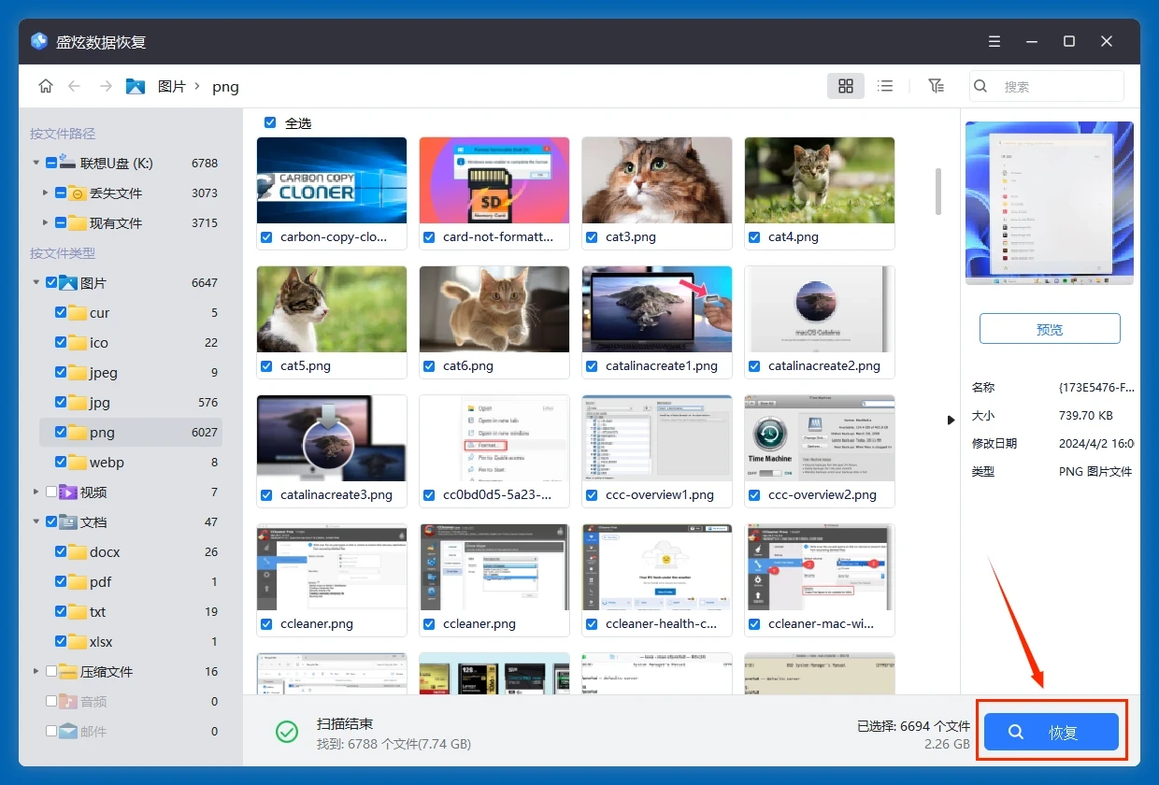Switch to grid thumbnail view
Viewport: 1159px width, 785px height.
click(846, 86)
